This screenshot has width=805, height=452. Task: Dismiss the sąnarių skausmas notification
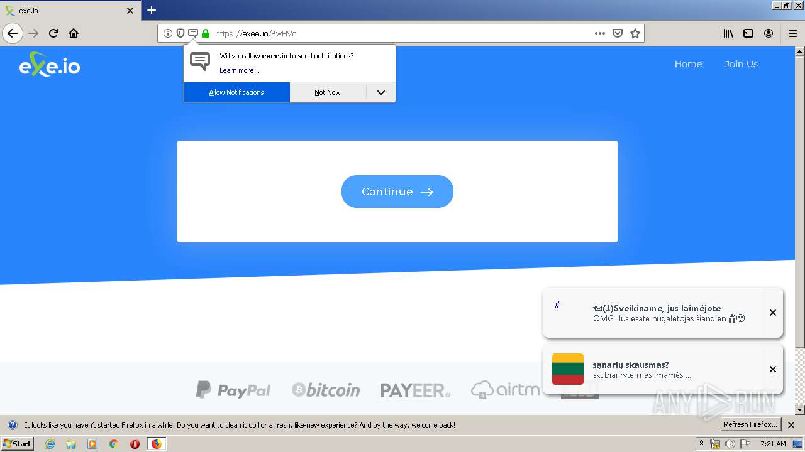pyautogui.click(x=773, y=369)
